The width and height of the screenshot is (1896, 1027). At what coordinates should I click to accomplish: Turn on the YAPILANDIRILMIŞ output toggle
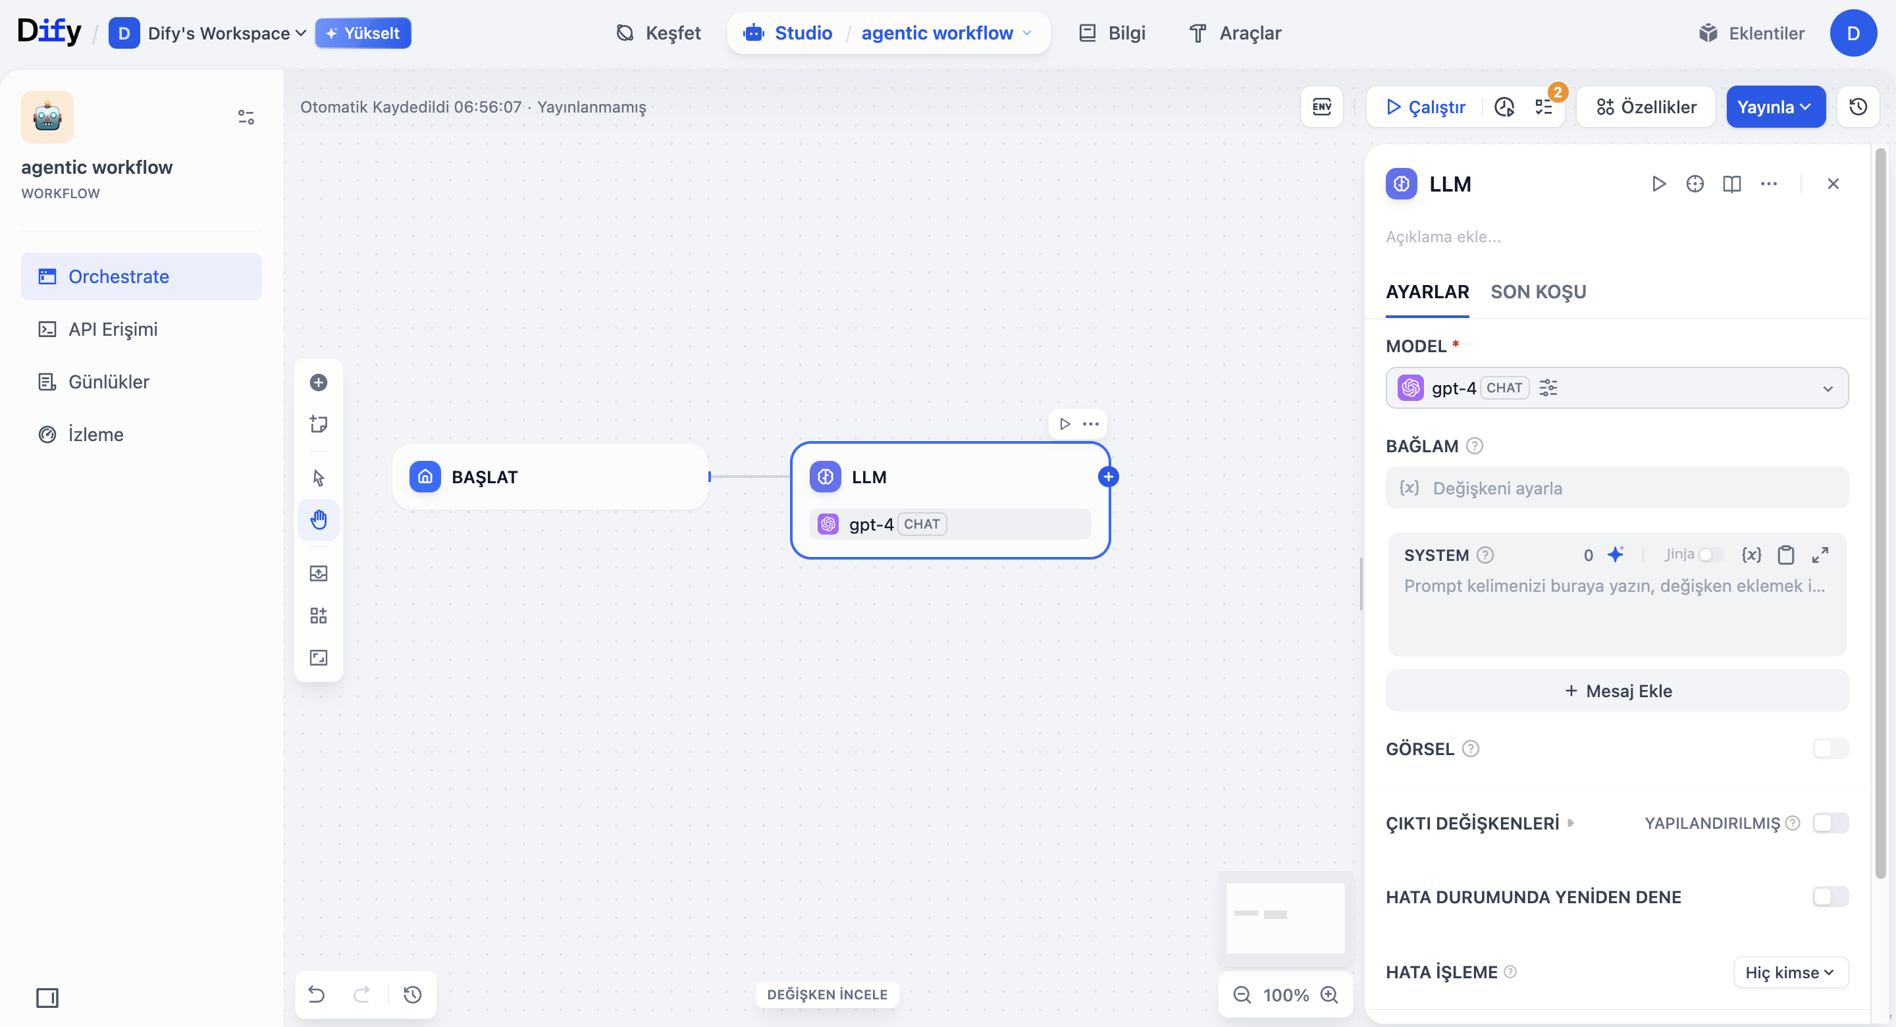pyautogui.click(x=1830, y=823)
